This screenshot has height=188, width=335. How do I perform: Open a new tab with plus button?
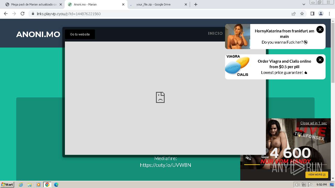point(196,4)
